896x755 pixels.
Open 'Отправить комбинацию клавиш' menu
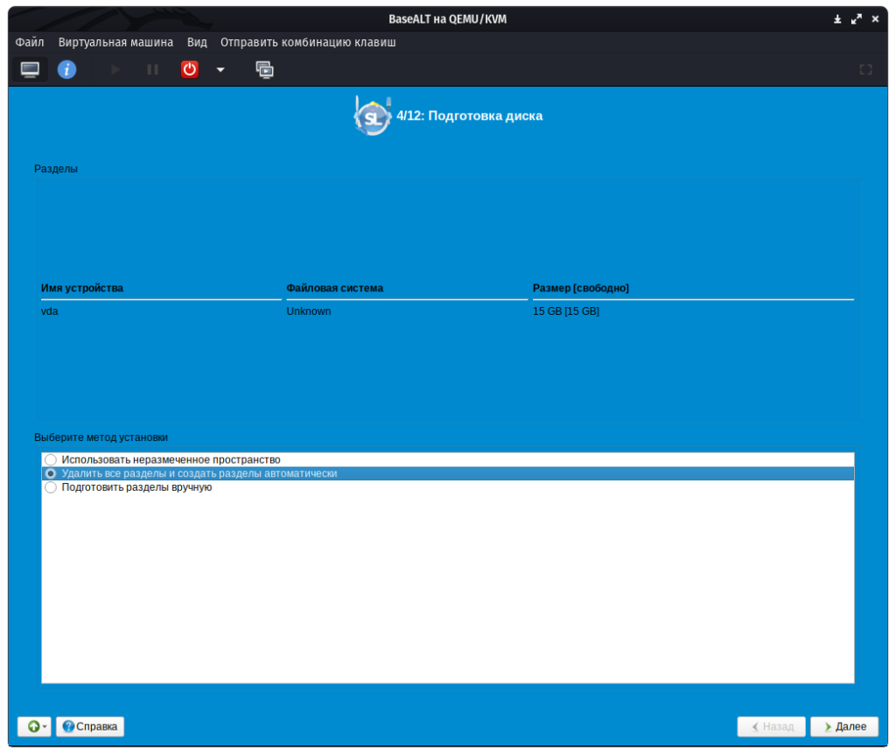point(308,42)
